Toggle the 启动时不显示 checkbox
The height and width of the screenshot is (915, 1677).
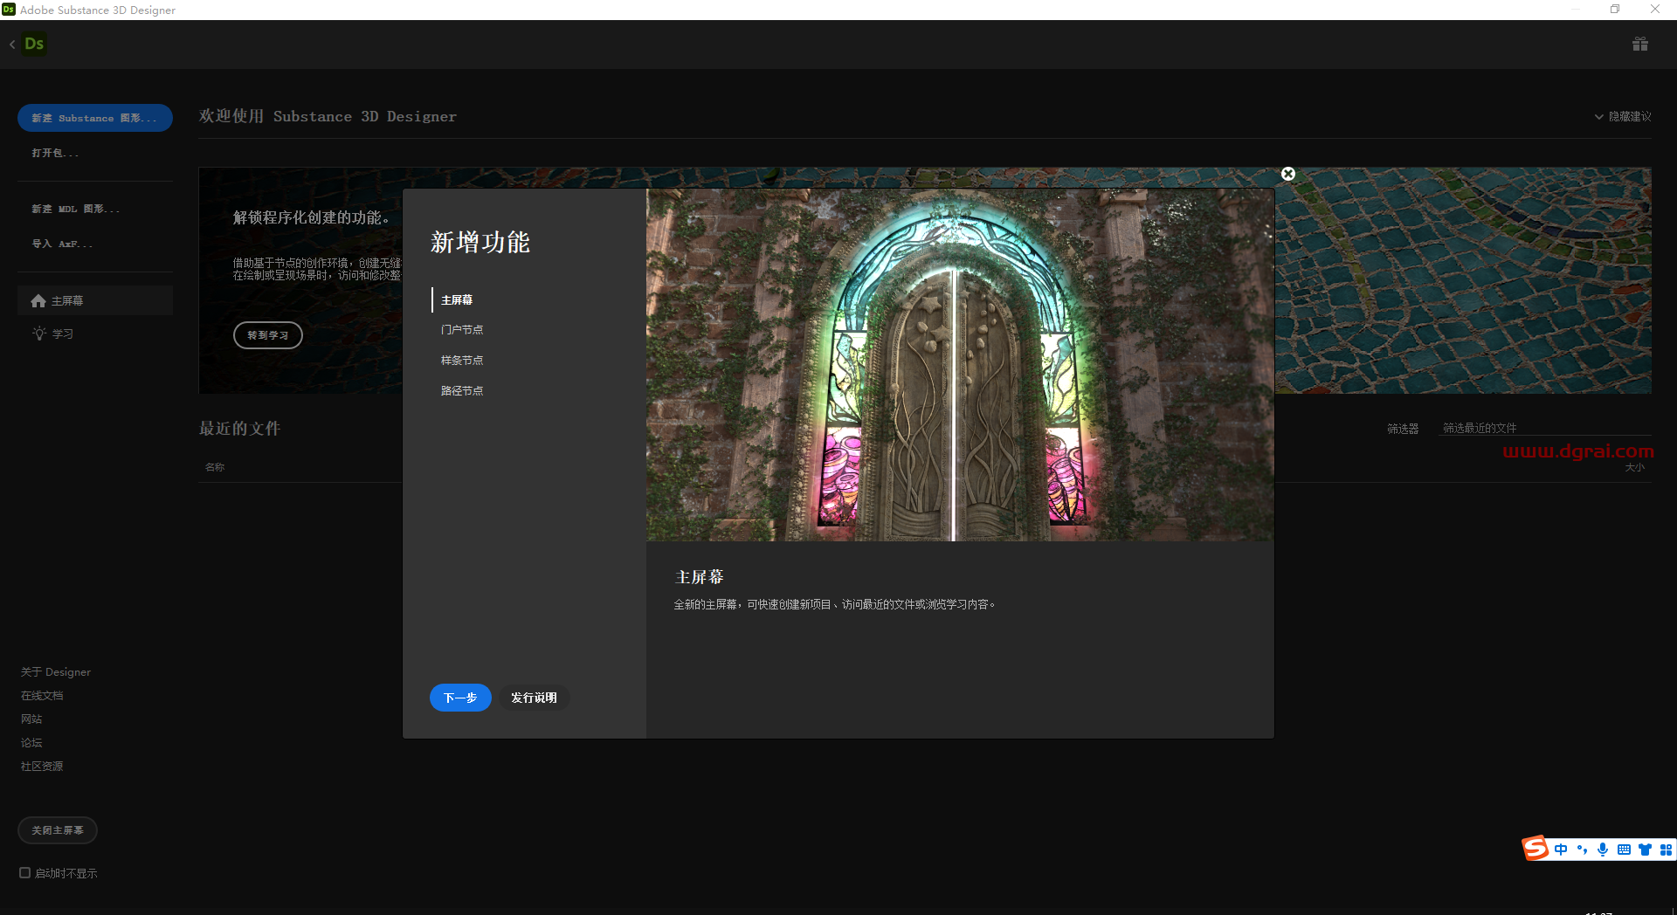click(x=25, y=872)
